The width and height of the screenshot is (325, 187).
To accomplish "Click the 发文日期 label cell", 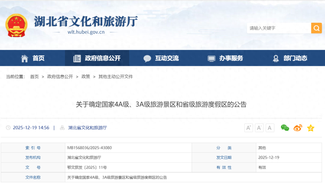I will (x=224, y=158).
